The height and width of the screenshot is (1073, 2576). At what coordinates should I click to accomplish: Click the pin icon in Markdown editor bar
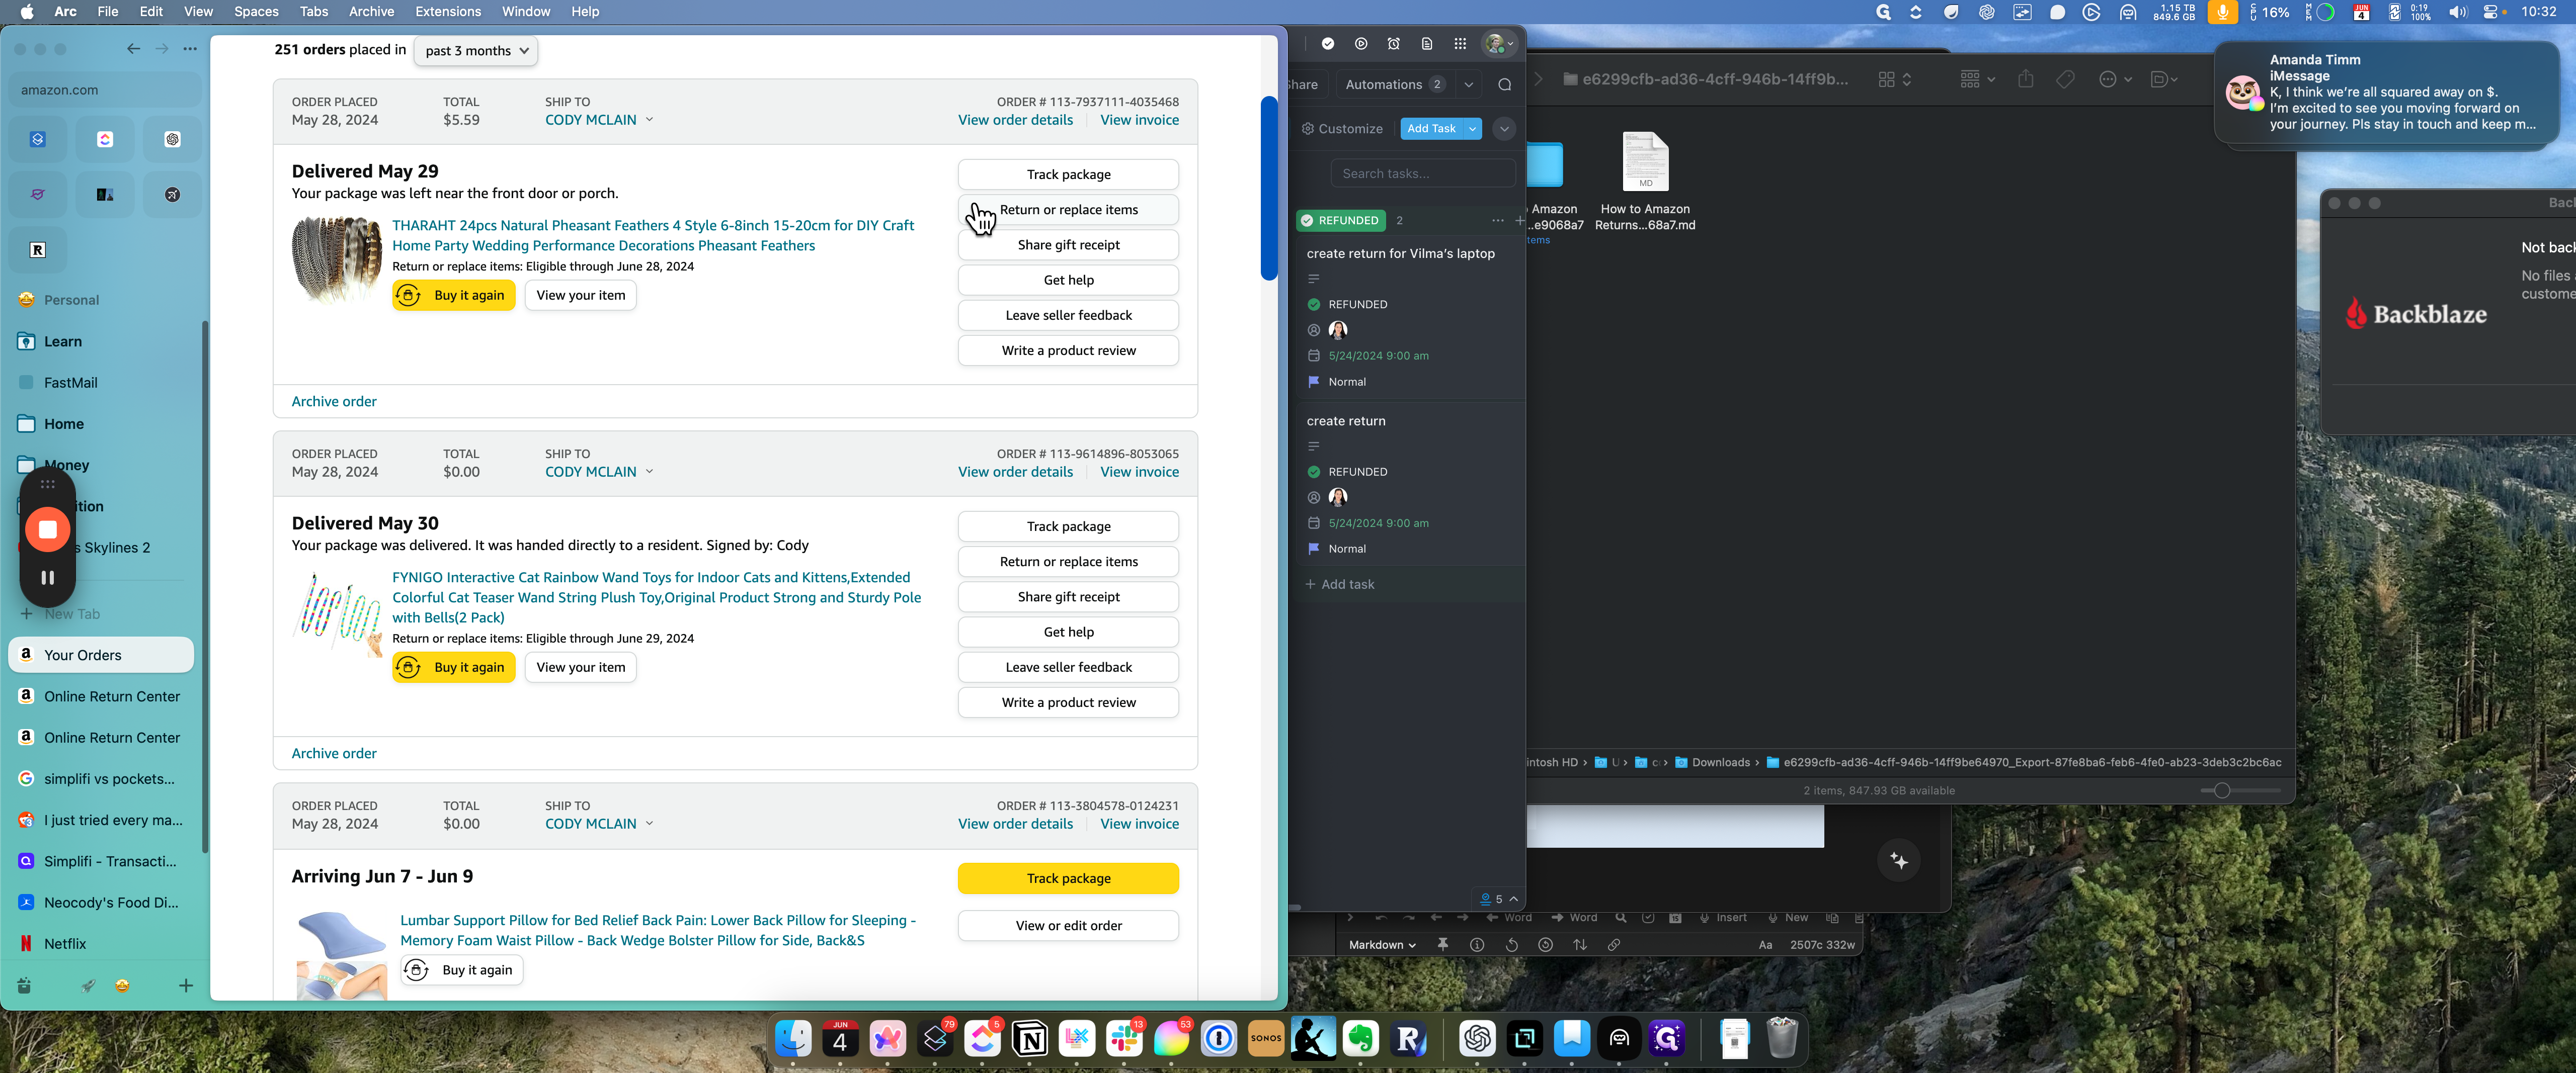coord(1442,945)
